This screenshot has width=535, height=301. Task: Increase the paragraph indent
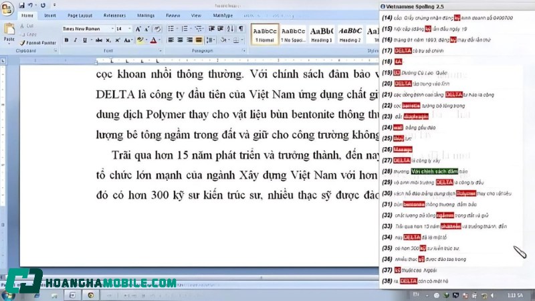(x=221, y=29)
